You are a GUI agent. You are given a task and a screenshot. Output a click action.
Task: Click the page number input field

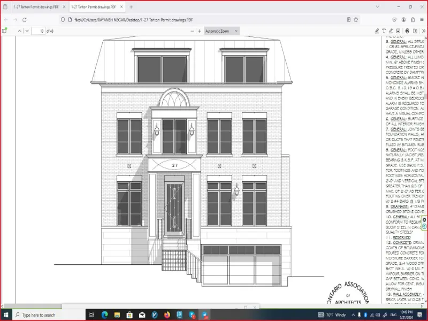coord(39,31)
